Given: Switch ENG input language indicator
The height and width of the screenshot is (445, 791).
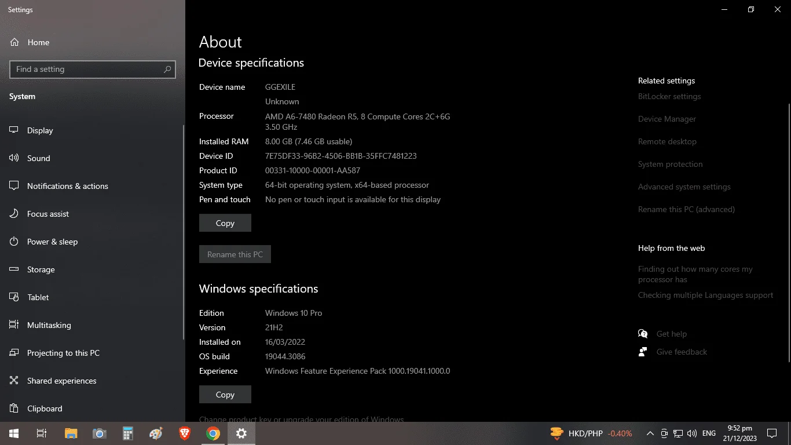Looking at the screenshot, I should pos(709,433).
